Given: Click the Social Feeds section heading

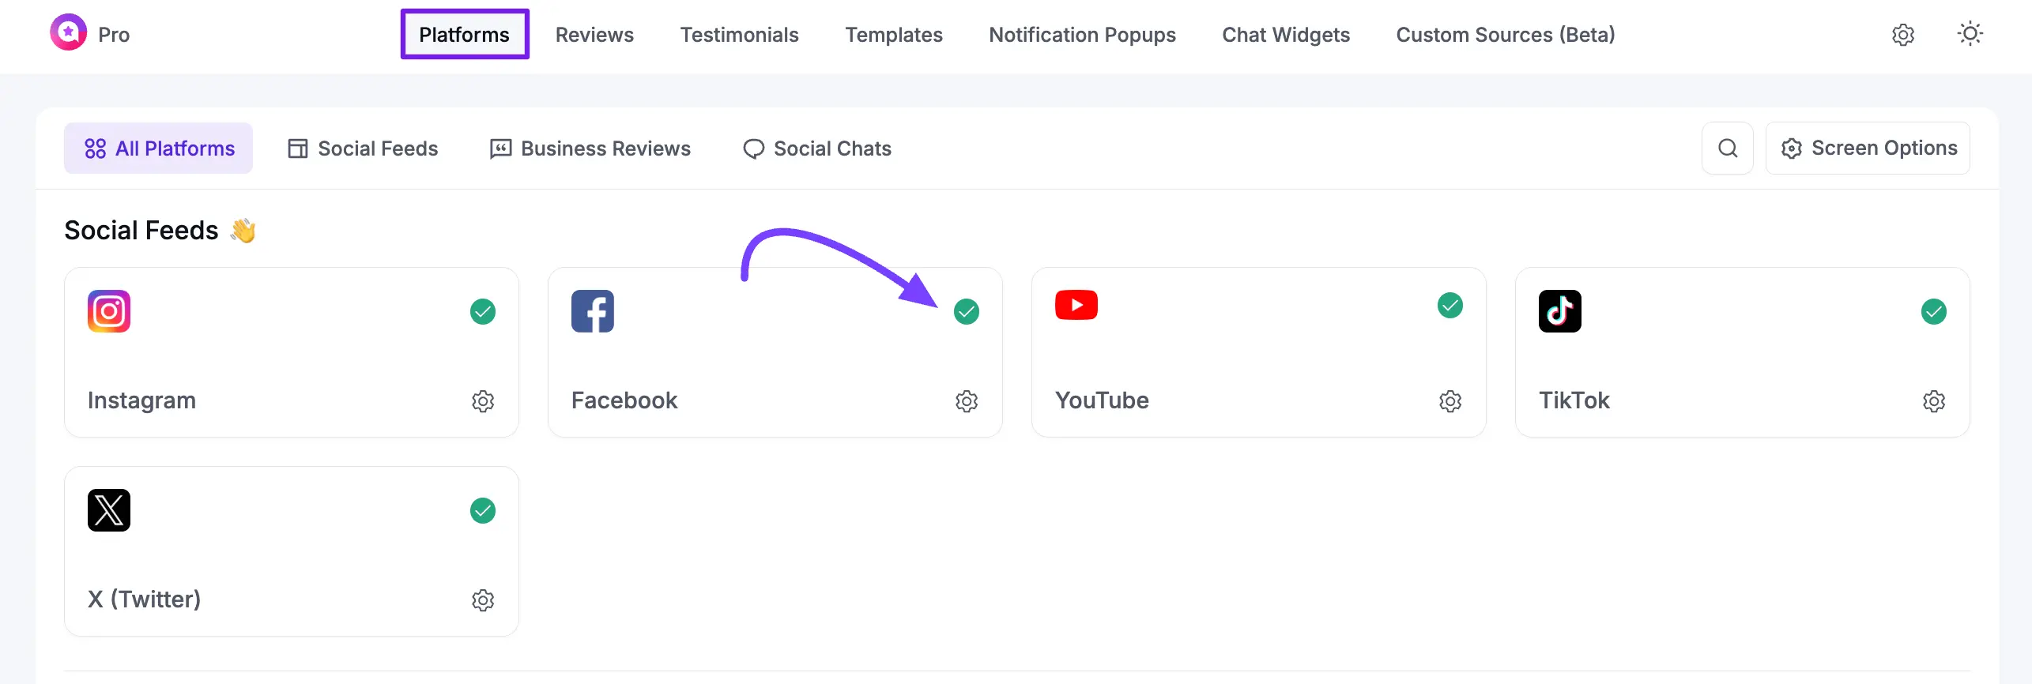Looking at the screenshot, I should (141, 231).
